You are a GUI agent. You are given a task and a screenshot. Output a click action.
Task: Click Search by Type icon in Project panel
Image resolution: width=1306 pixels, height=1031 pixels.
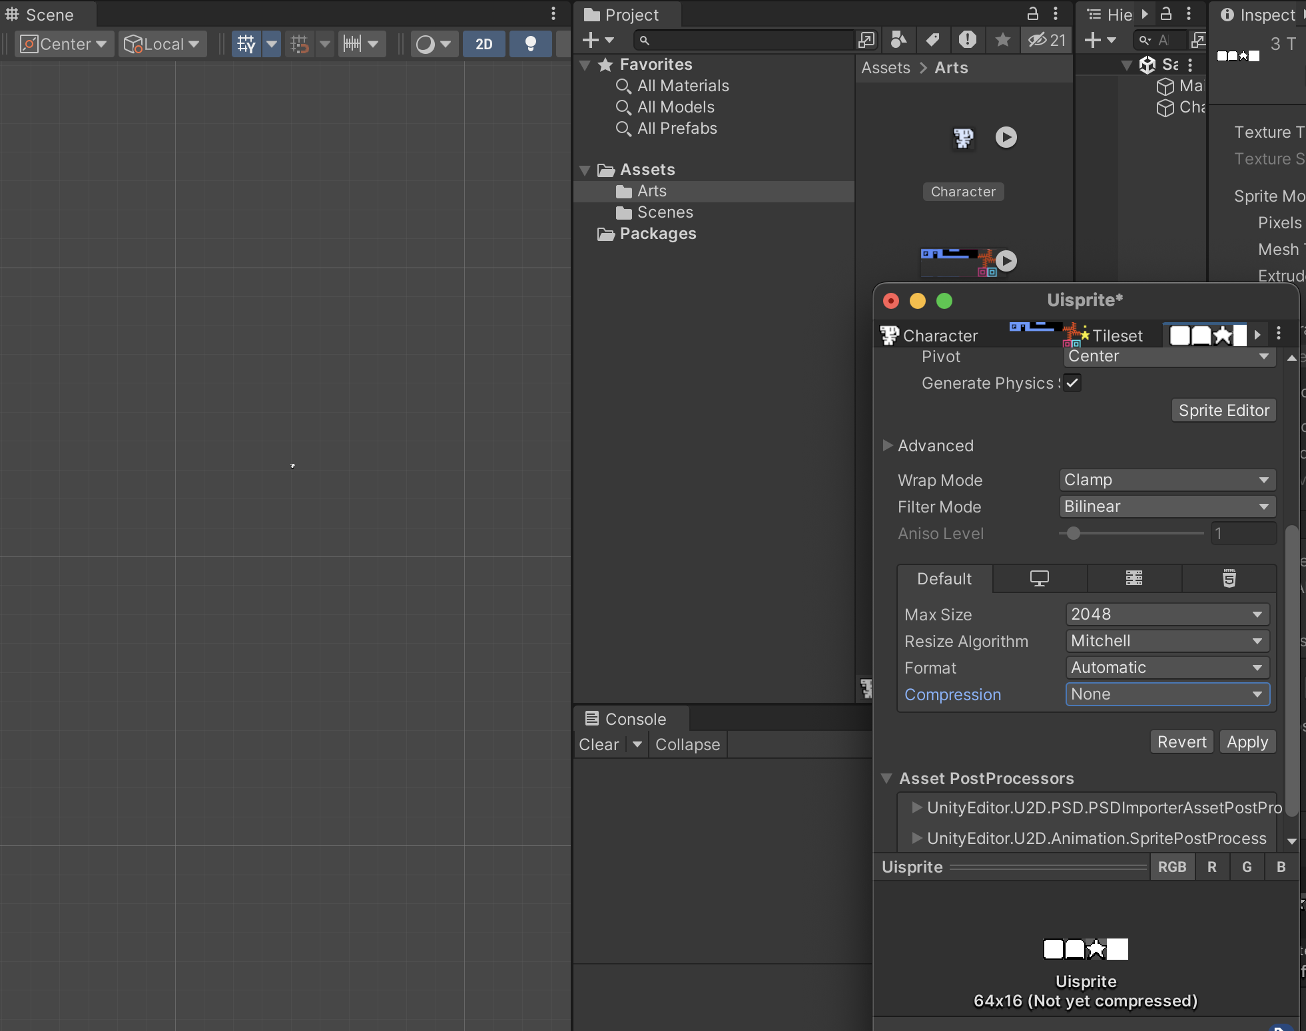[x=898, y=40]
